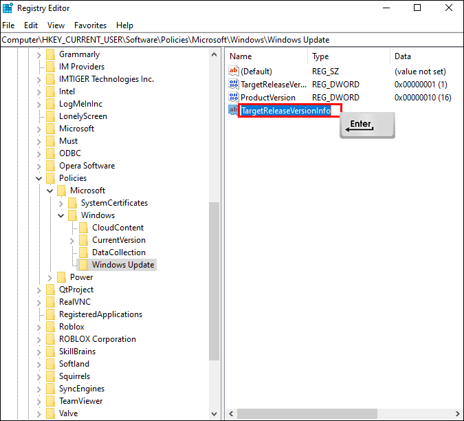Click the Windows Update folder icon
The height and width of the screenshot is (421, 464).
click(x=84, y=265)
